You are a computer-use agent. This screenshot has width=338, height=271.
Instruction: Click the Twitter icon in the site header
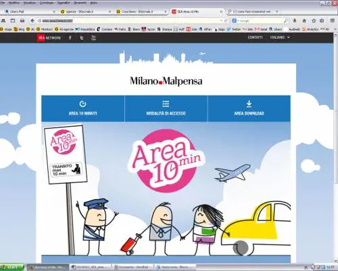tap(82, 38)
